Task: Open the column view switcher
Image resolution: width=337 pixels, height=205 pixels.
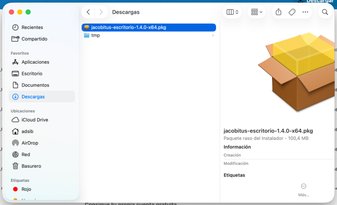Action: pos(232,12)
